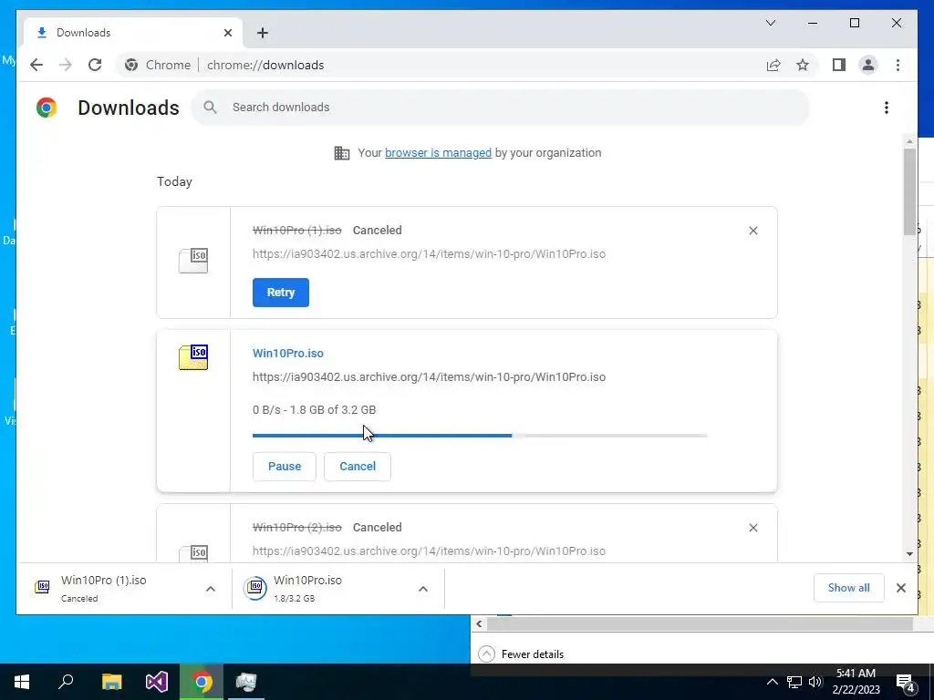This screenshot has width=934, height=700.
Task: Expand options for Win10Pro.iso shelf item
Action: point(423,589)
